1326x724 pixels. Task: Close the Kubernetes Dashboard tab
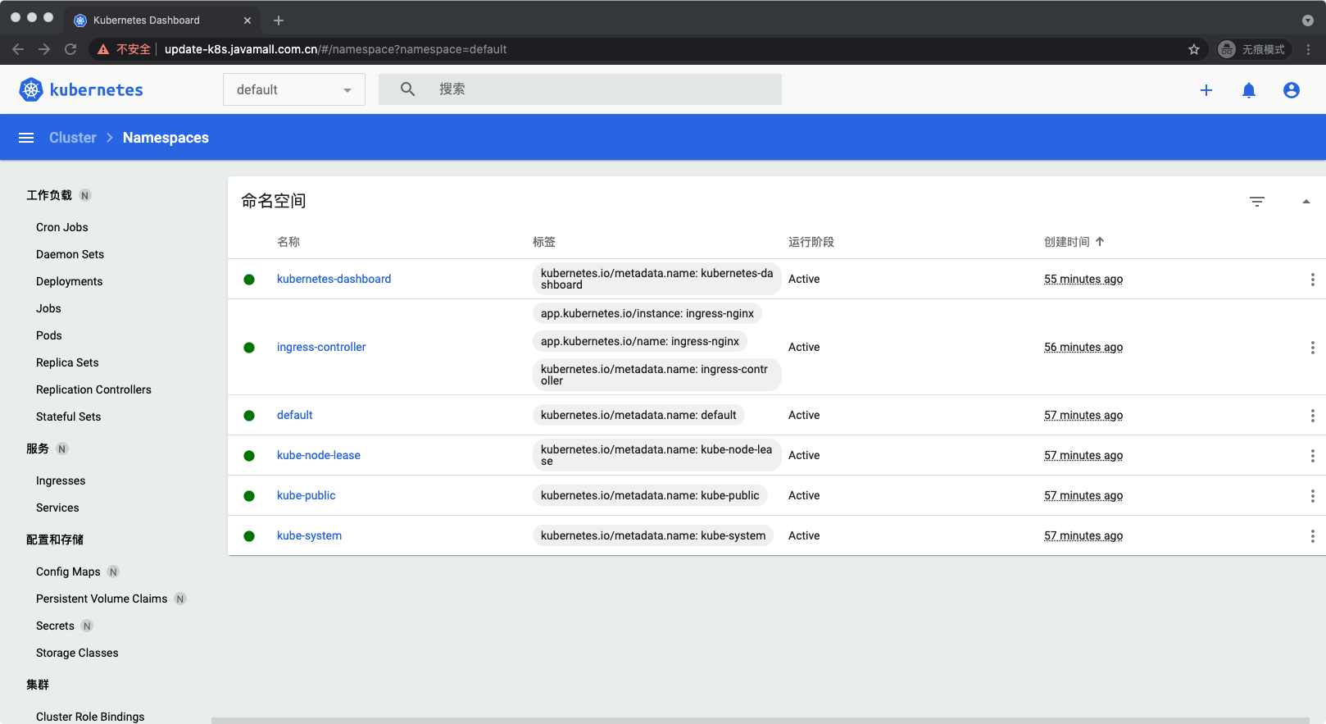[247, 20]
